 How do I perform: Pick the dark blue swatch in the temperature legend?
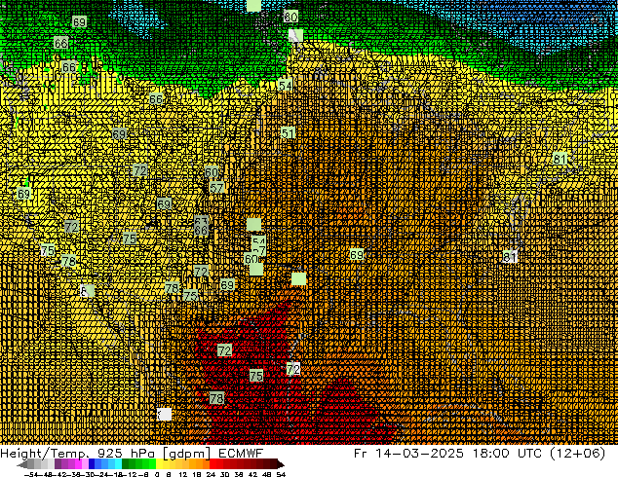[92, 463]
